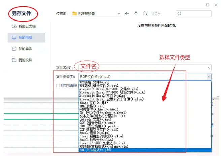Click the magnifier search icon
Viewport: 222px width, 158px height.
(x=179, y=14)
